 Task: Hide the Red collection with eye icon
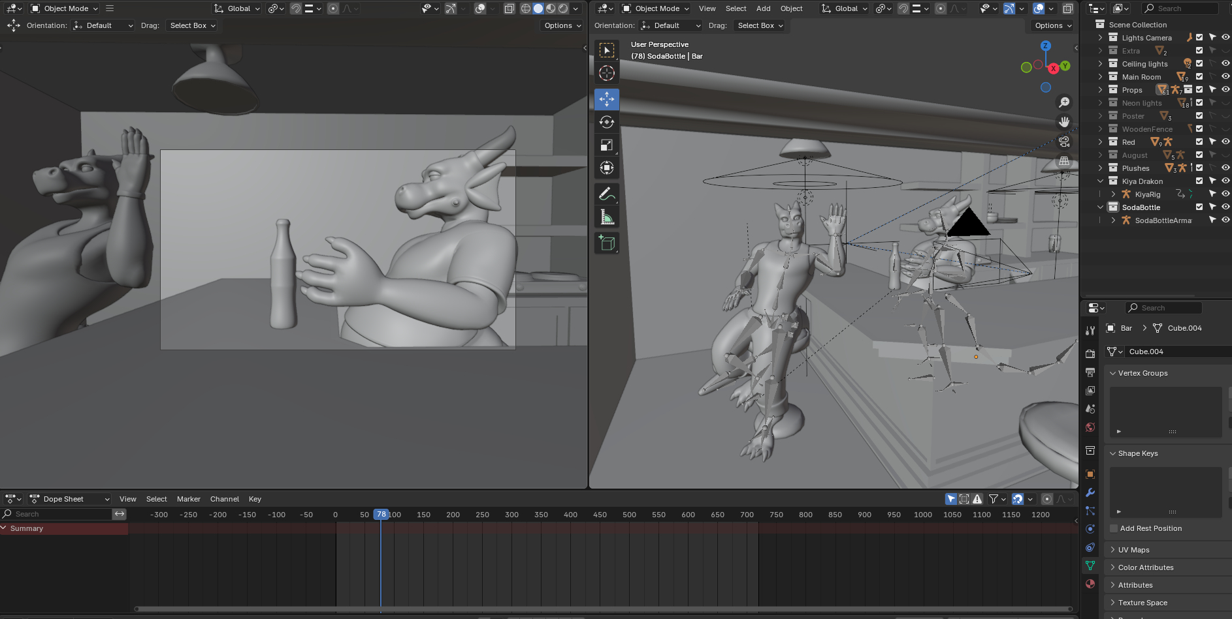[1225, 142]
